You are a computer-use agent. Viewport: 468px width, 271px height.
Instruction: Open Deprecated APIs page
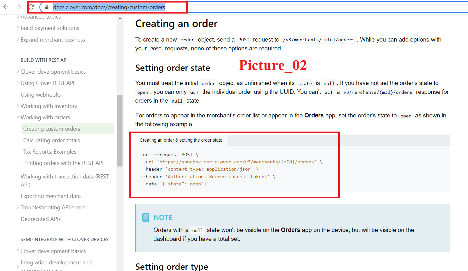click(x=41, y=219)
